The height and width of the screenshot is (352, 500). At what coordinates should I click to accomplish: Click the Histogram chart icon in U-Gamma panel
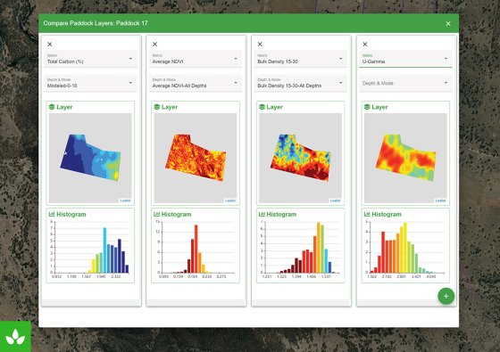367,215
